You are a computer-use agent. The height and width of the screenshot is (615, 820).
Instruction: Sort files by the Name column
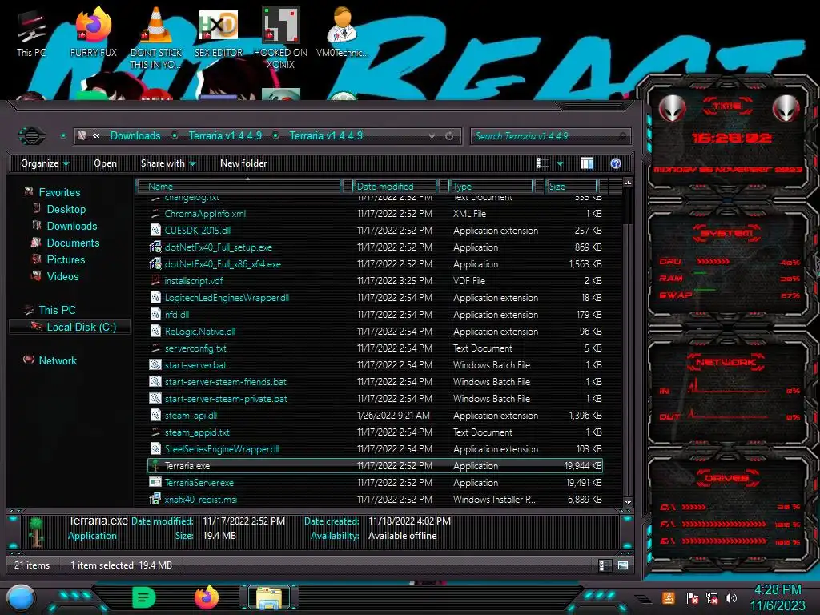click(238, 186)
